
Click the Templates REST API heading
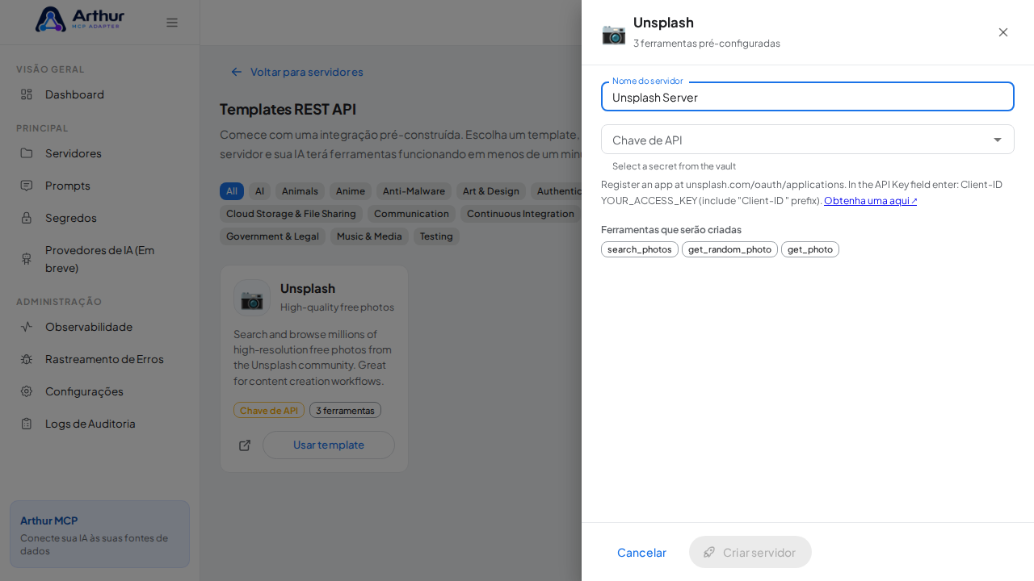(288, 109)
